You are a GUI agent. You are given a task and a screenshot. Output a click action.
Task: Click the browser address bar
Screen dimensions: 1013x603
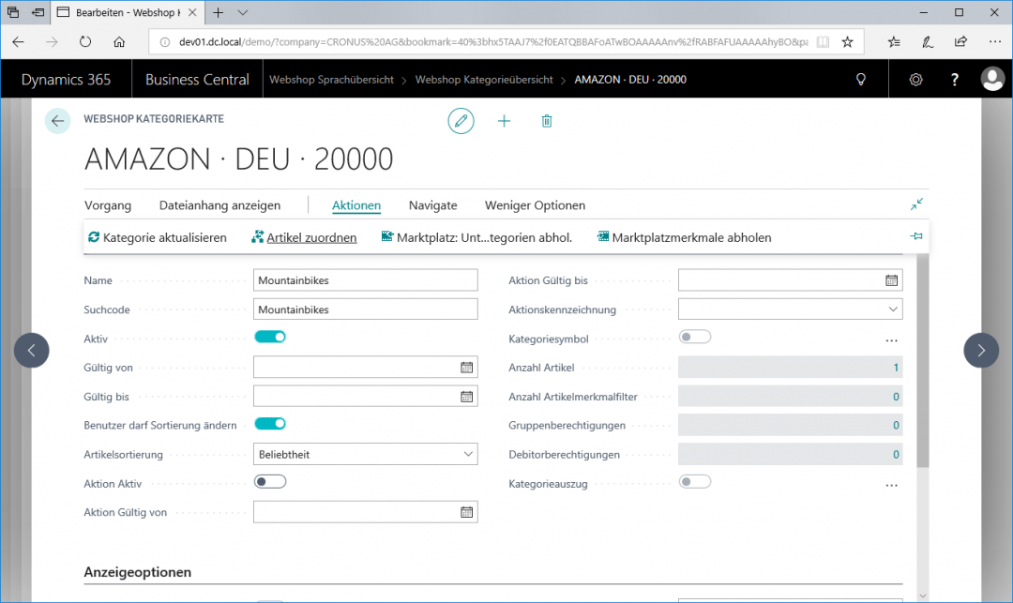[x=493, y=42]
